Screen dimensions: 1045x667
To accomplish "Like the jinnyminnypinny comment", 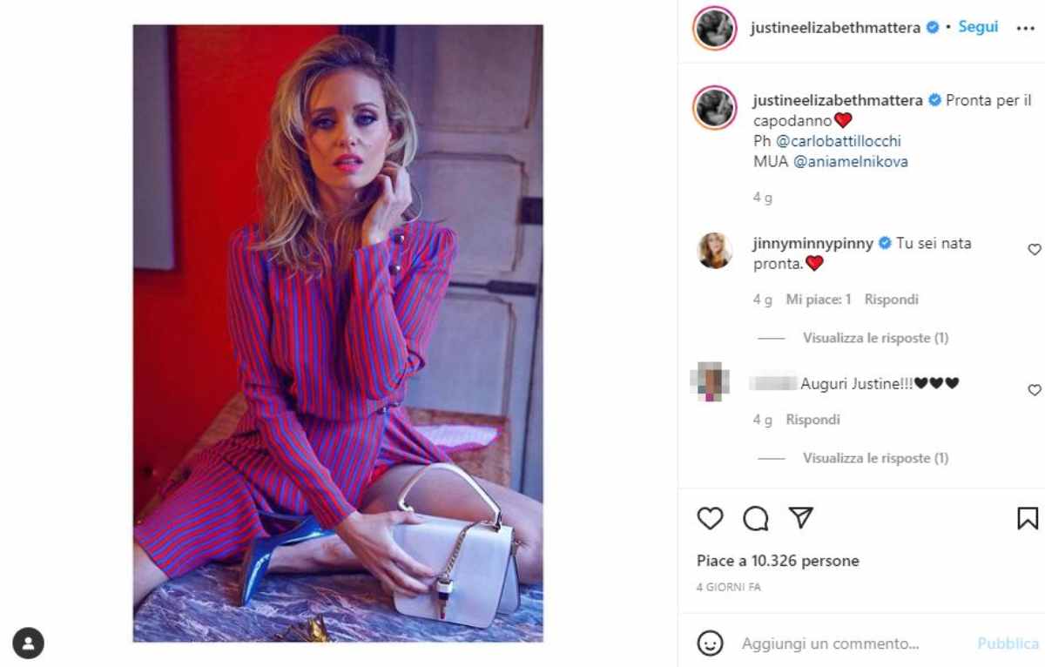I will pos(1035,250).
